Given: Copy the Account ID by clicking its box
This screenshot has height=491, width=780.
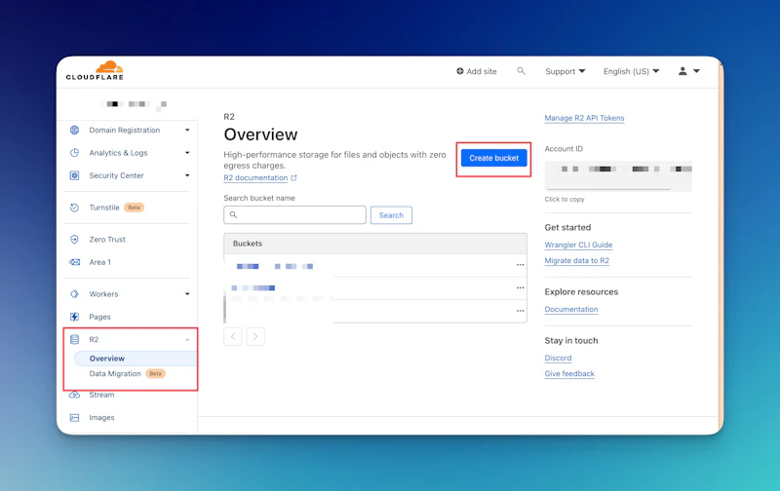Looking at the screenshot, I should tap(618, 176).
